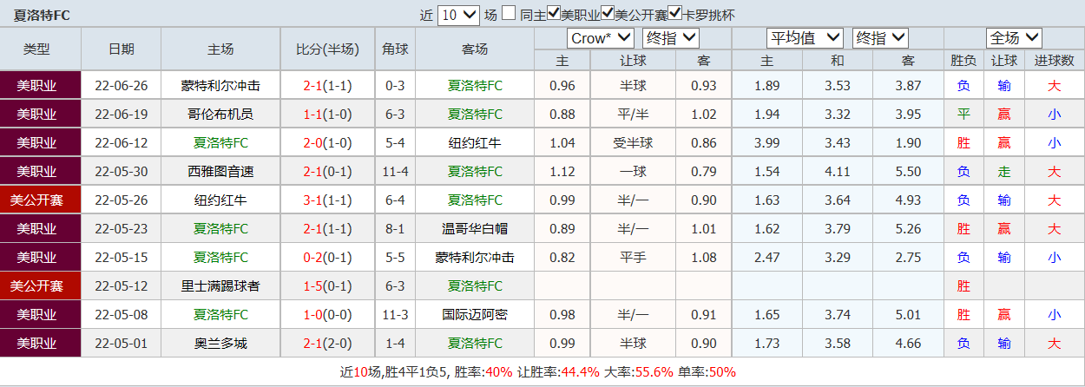Click the home odds 3.99 value

coord(767,143)
